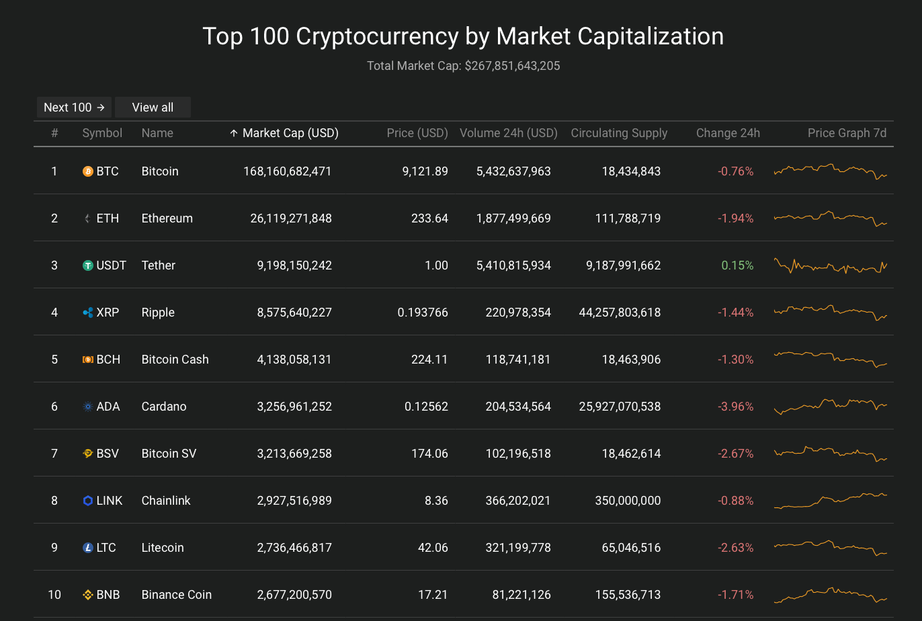Viewport: 922px width, 621px height.
Task: Click the Ripple XRP coin icon
Action: point(87,313)
